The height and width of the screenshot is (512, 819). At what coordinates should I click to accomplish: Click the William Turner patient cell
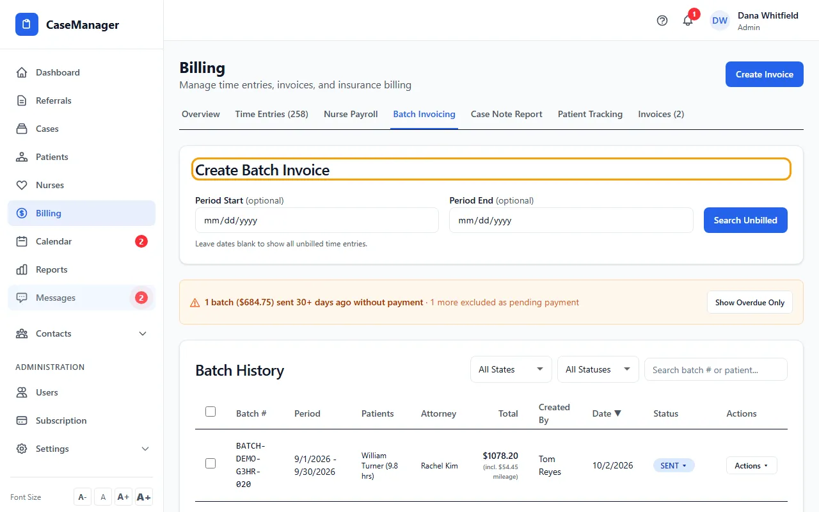379,465
